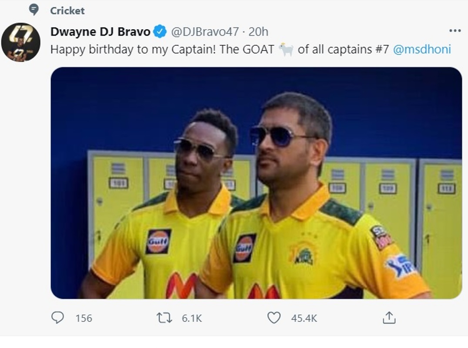Click the verified blue checkmark badge
This screenshot has width=468, height=348.
tap(160, 31)
